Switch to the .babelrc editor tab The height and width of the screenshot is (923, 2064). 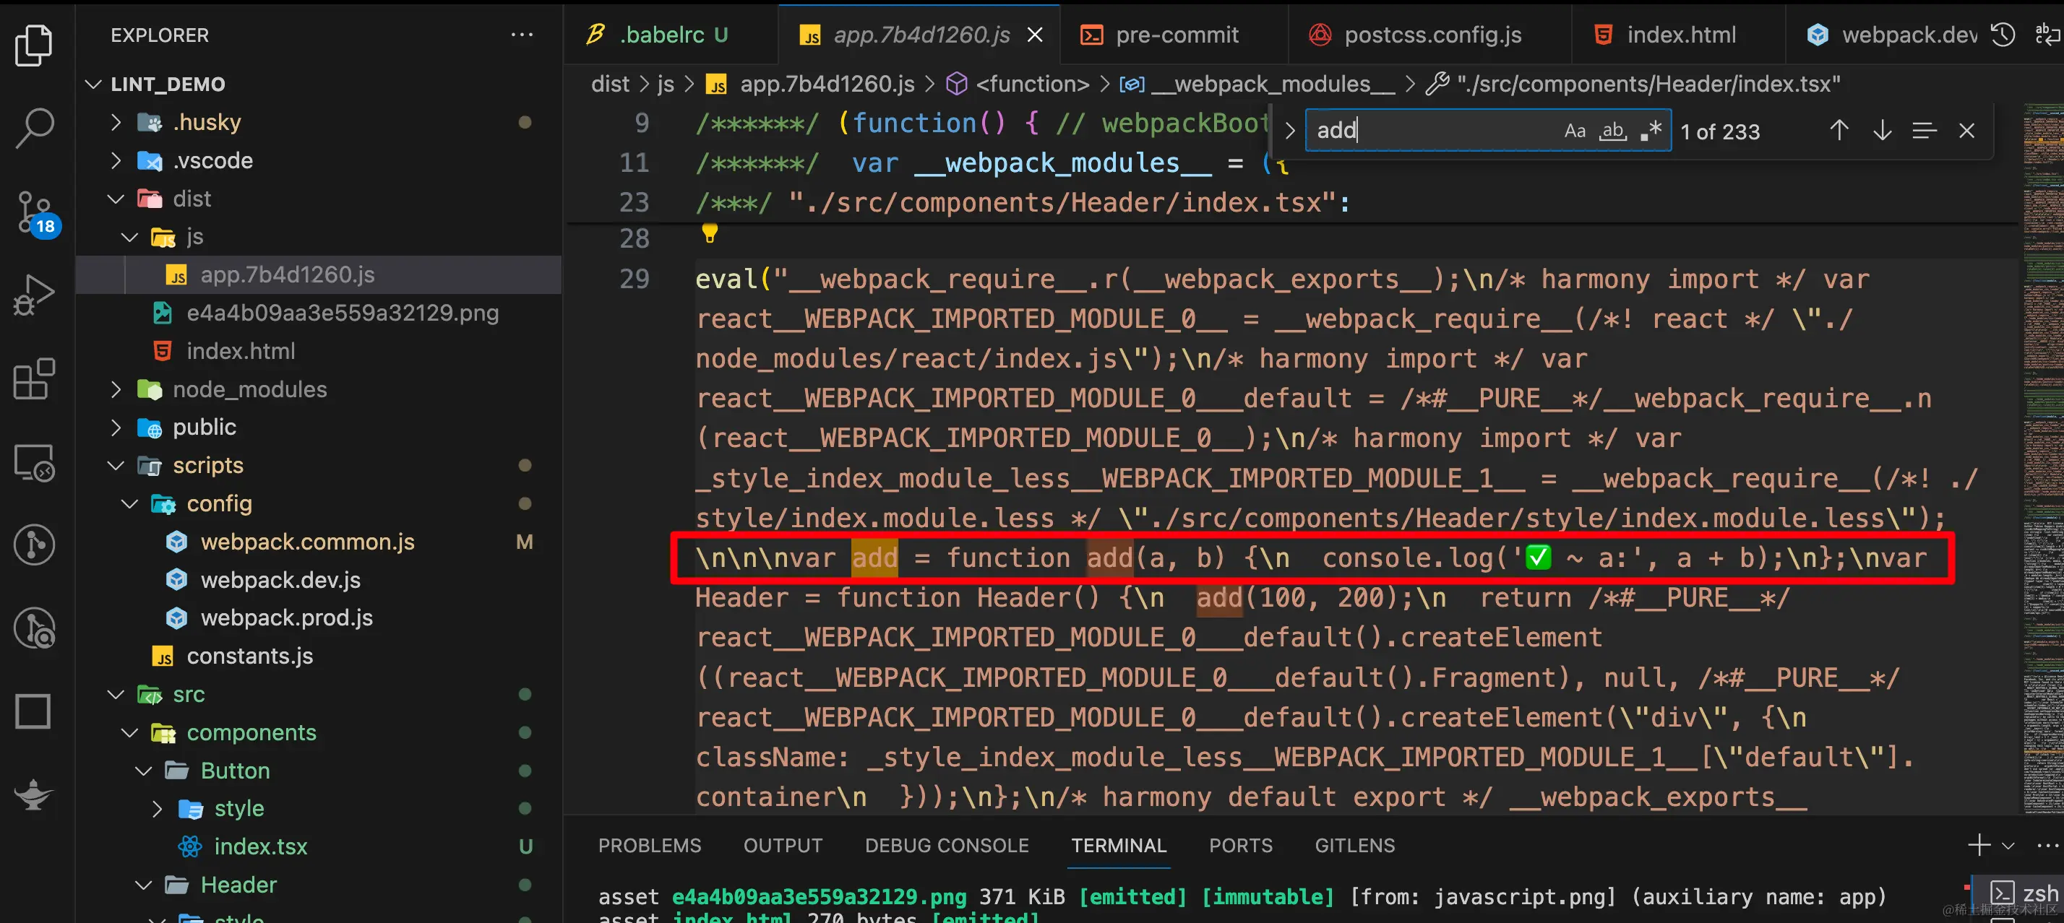point(670,35)
